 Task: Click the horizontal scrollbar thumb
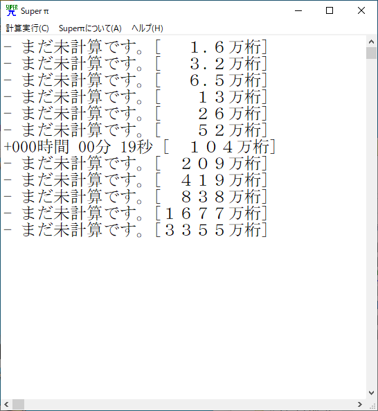[18, 405]
